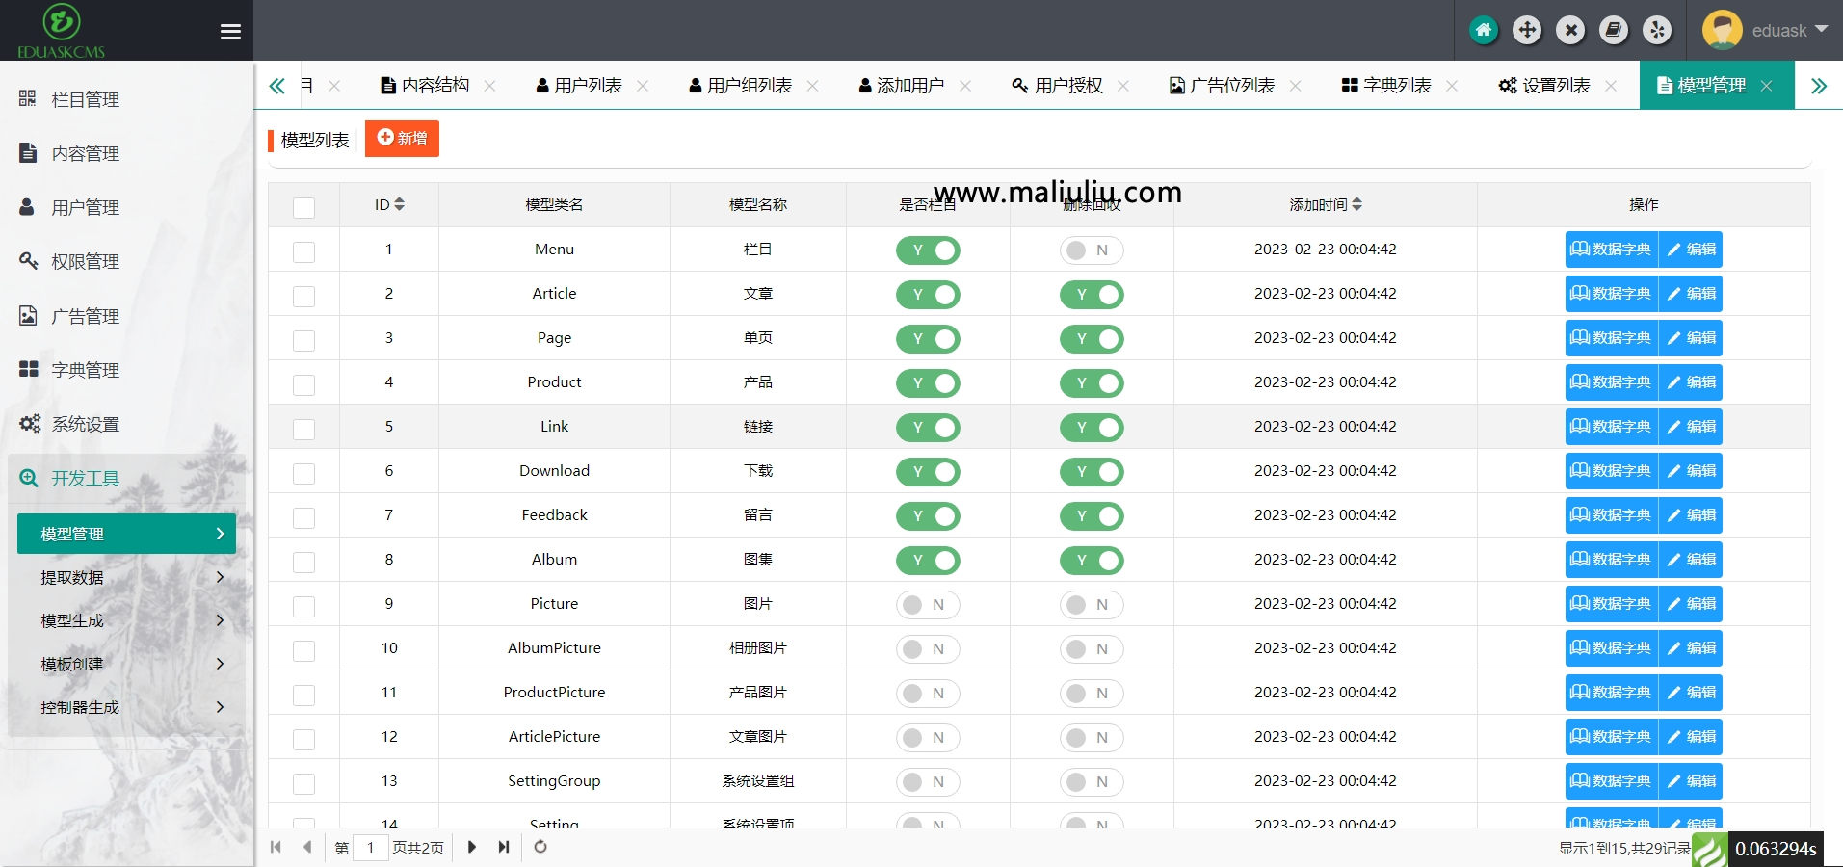The image size is (1843, 867).
Task: Click the close-all-tabs X icon in header
Action: click(1570, 30)
